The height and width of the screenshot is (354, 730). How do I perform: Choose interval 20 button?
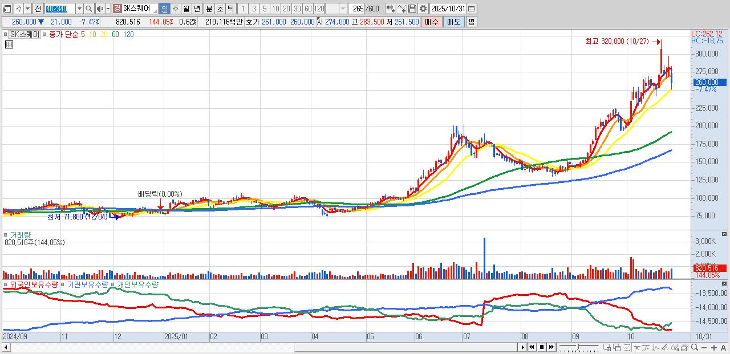click(x=286, y=9)
